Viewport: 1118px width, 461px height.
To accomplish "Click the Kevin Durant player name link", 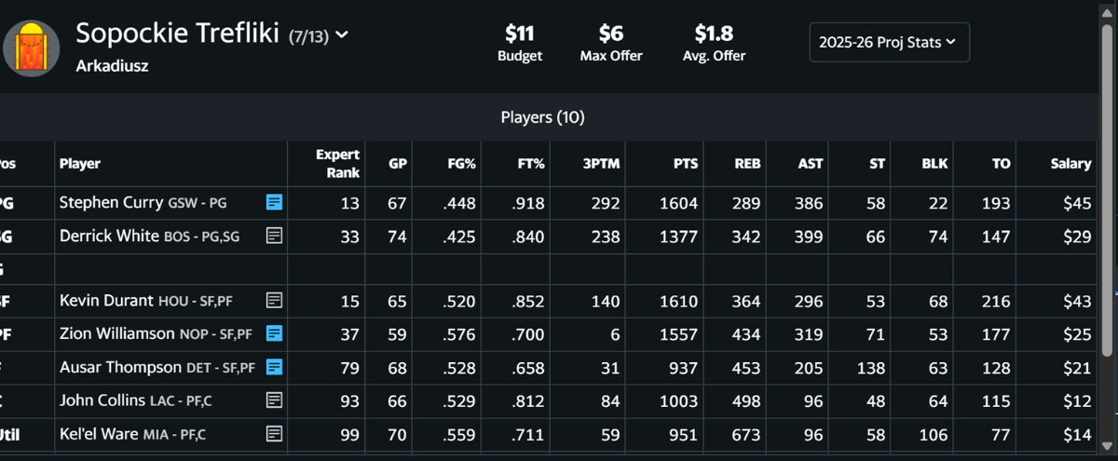I will tap(107, 300).
